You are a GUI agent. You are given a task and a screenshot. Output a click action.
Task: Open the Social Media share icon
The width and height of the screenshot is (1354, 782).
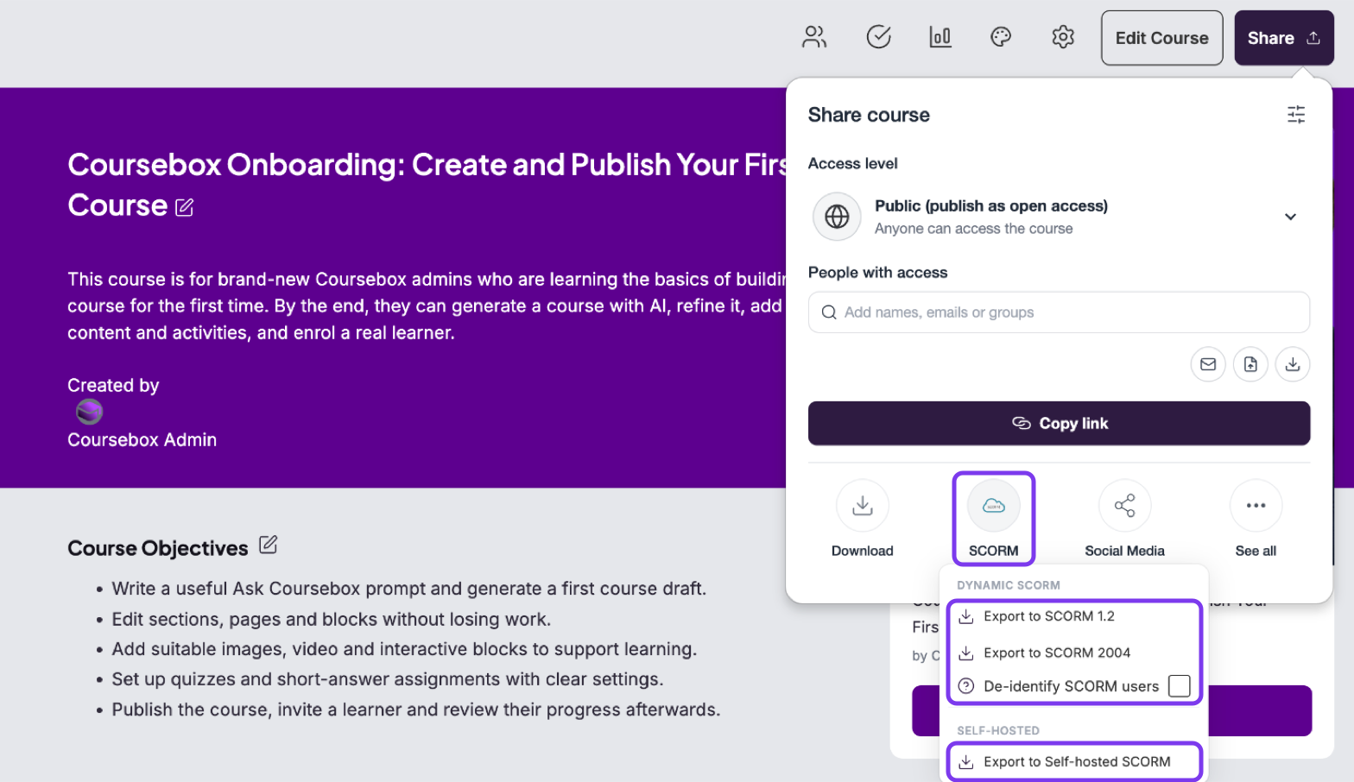pos(1125,506)
